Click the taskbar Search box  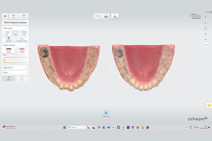point(79,127)
